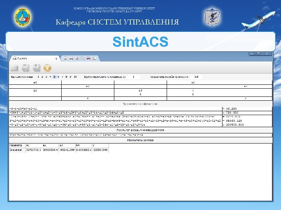This screenshot has width=281, height=210.
Task: Click the coefficient value 65365.126
Action: click(x=234, y=121)
